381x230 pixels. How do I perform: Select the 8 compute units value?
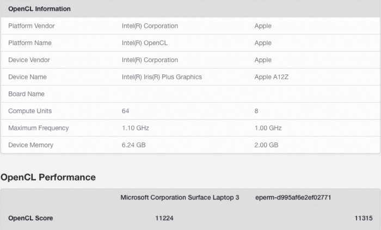point(256,111)
